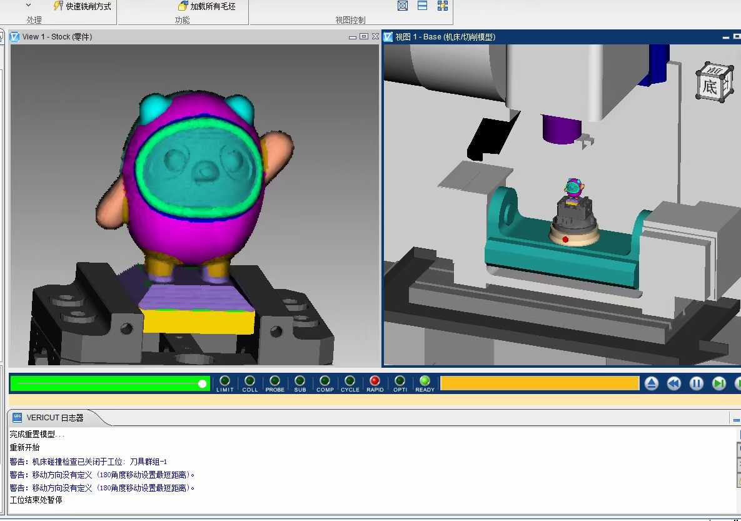
Task: Click the purple spindle tool in machine view
Action: [562, 129]
